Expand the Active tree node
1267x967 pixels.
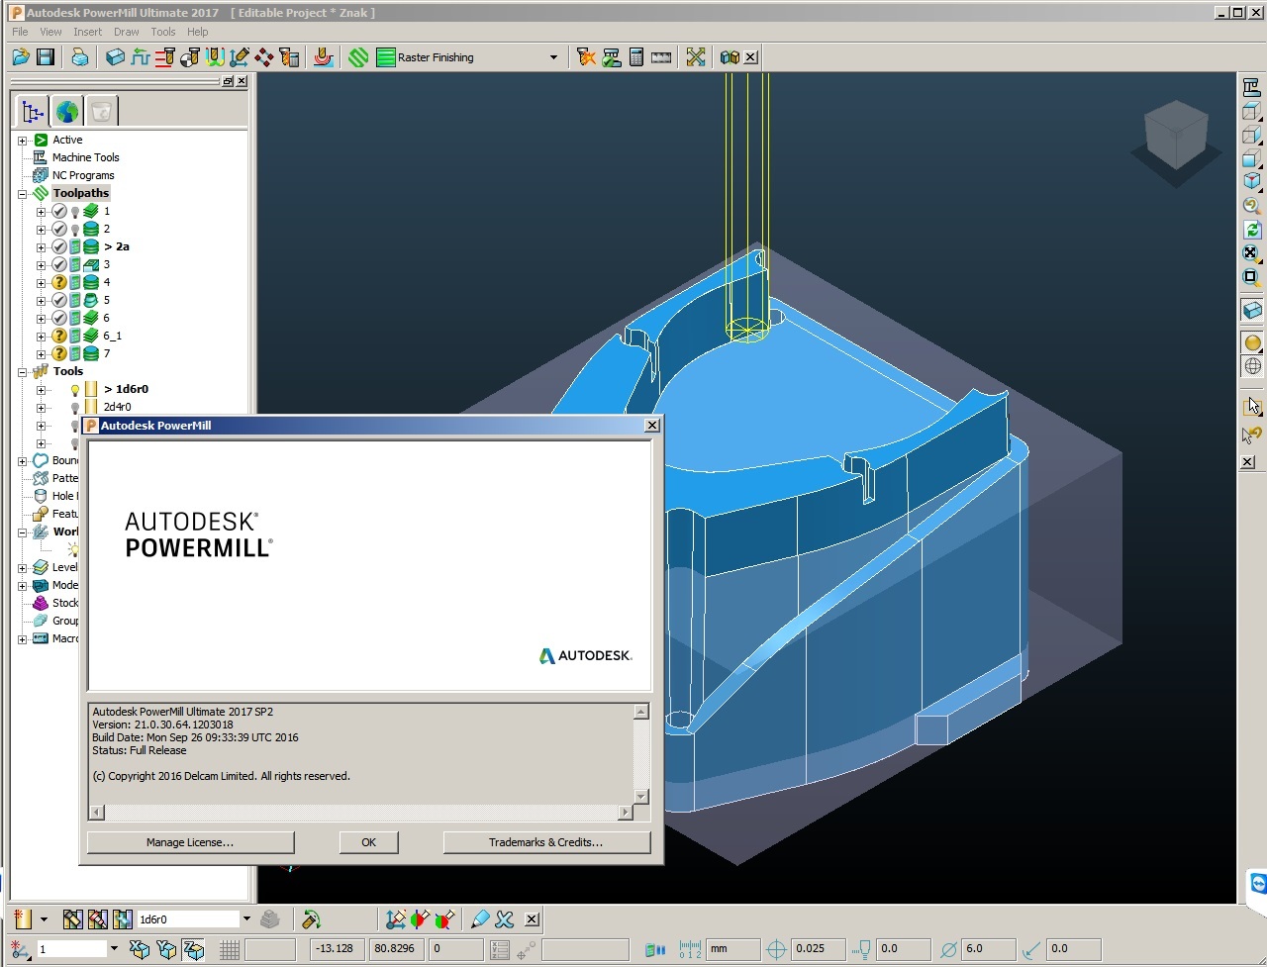23,141
